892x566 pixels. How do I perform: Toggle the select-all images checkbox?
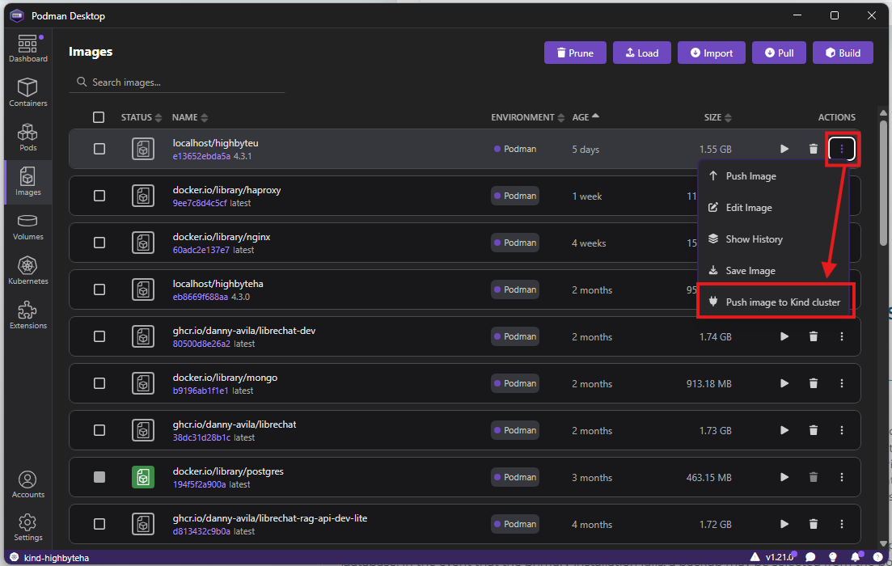point(99,117)
